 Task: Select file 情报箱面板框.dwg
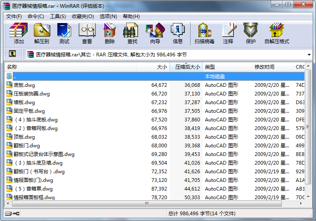(x=34, y=197)
